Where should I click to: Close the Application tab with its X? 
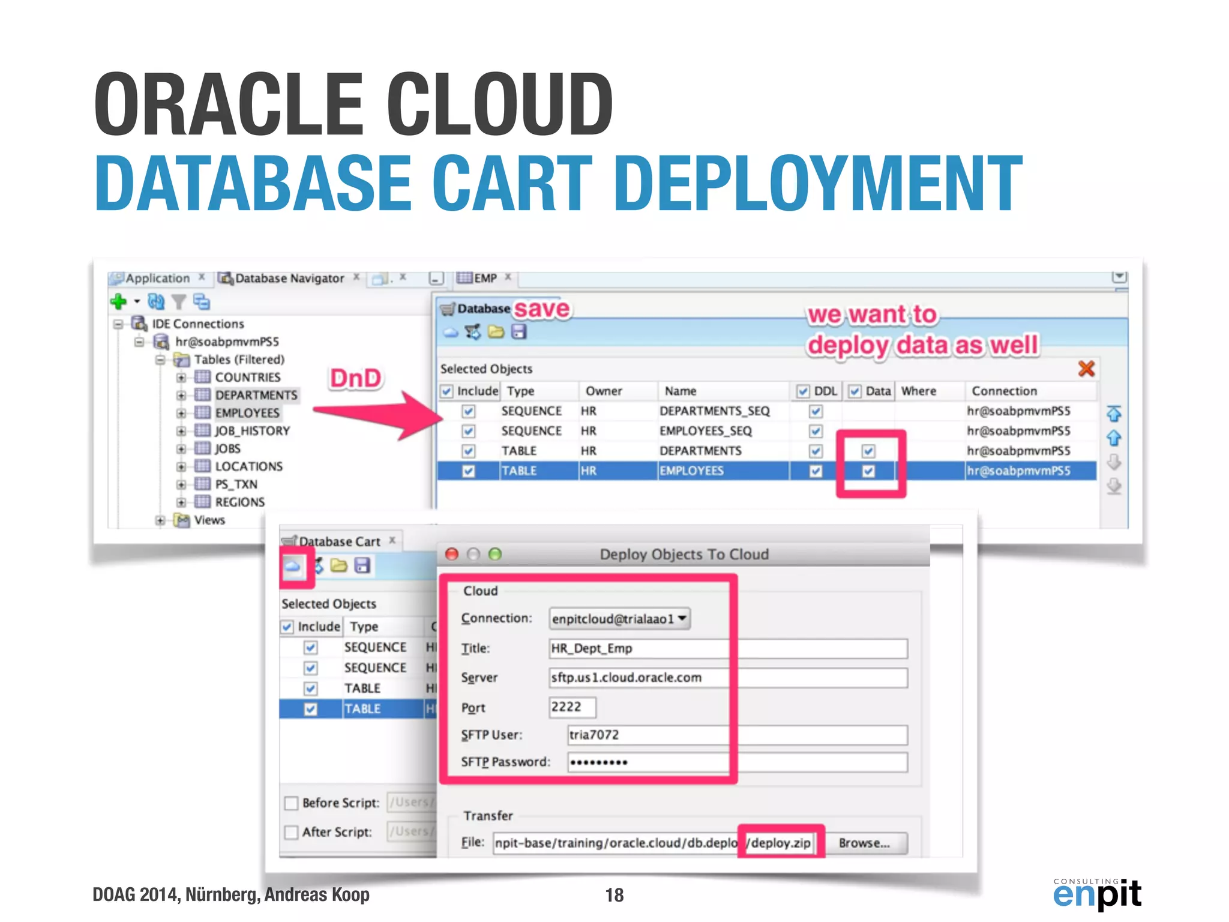(x=202, y=277)
